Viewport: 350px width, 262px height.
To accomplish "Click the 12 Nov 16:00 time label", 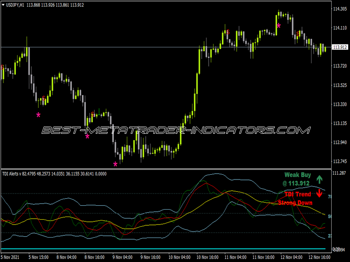I will point(319,257).
